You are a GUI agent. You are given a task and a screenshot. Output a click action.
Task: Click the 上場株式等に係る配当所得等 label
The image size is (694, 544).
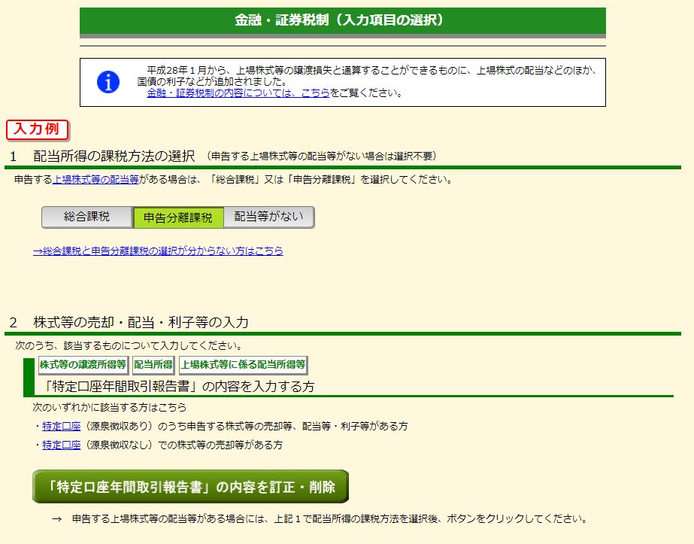(243, 365)
